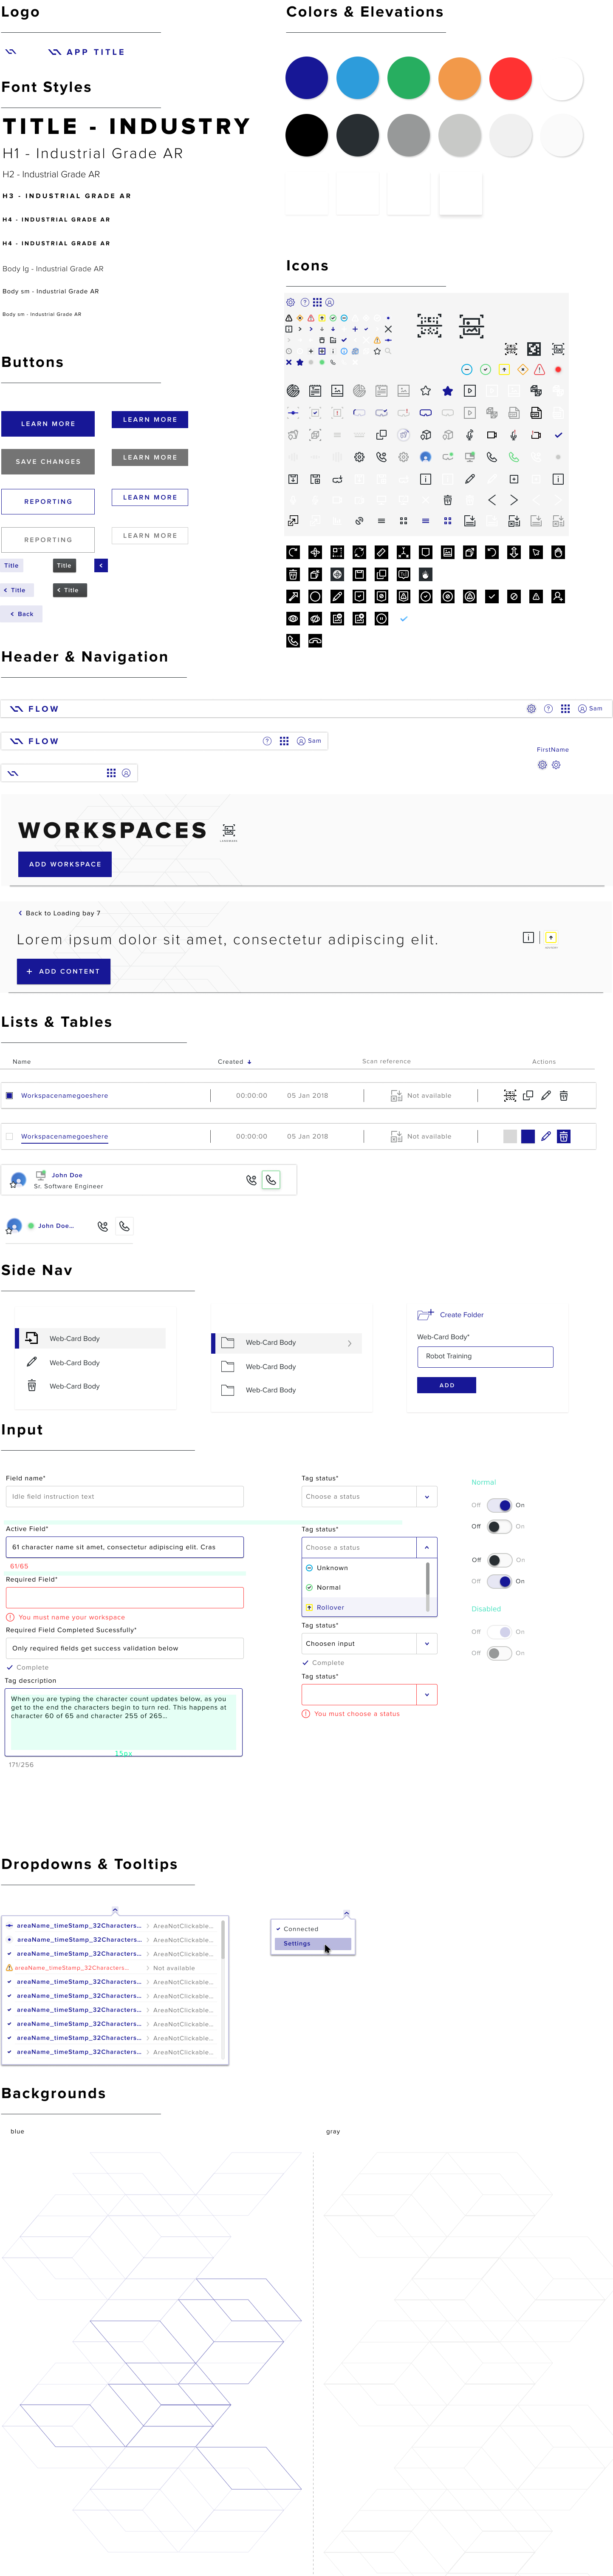Select the Rollover status option
This screenshot has width=613, height=2576.
[364, 1607]
